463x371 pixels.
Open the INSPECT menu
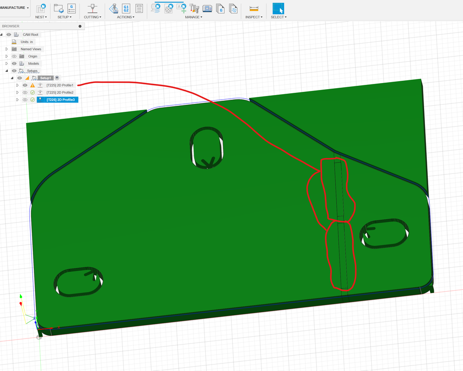coord(254,17)
